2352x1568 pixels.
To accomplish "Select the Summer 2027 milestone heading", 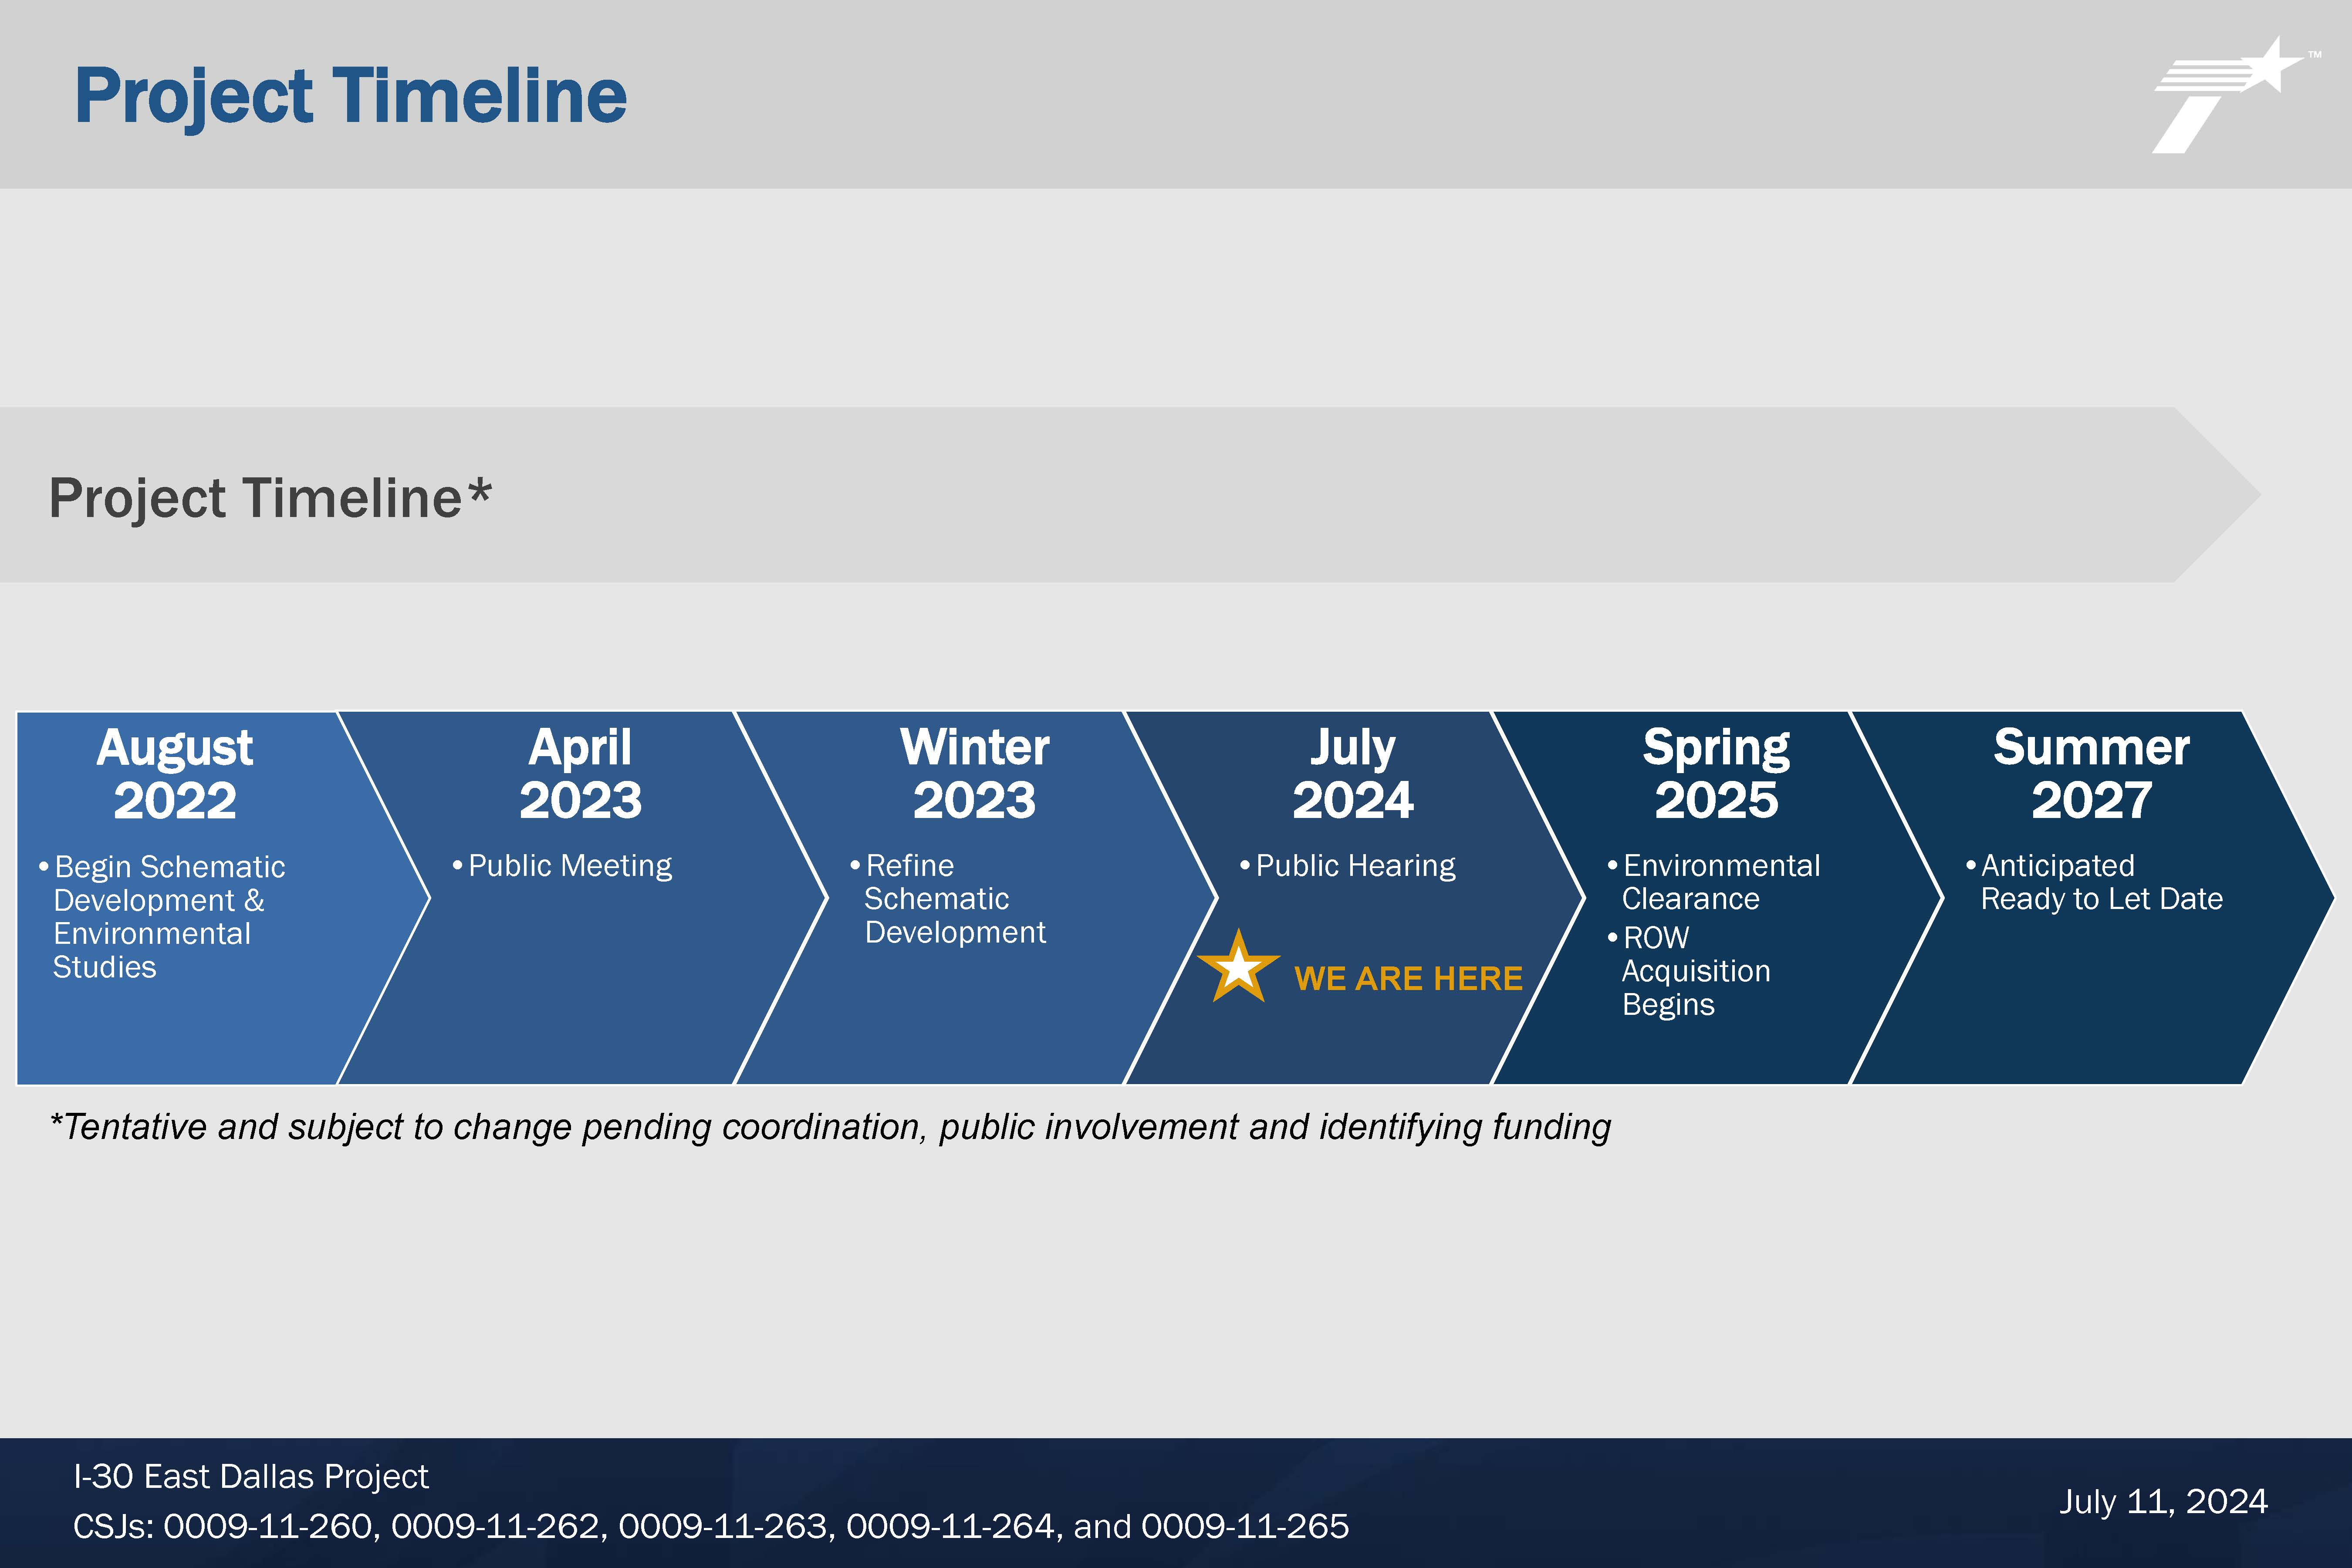I will [2091, 773].
